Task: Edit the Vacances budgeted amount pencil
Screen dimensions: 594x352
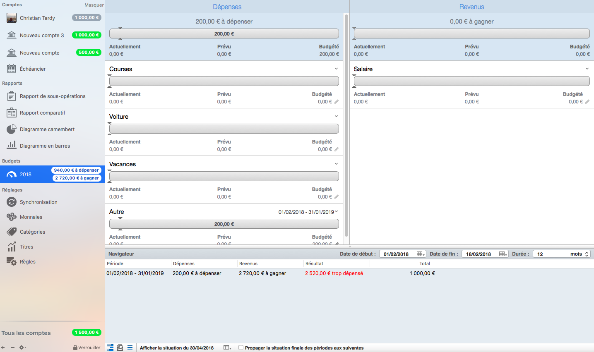Action: point(337,197)
